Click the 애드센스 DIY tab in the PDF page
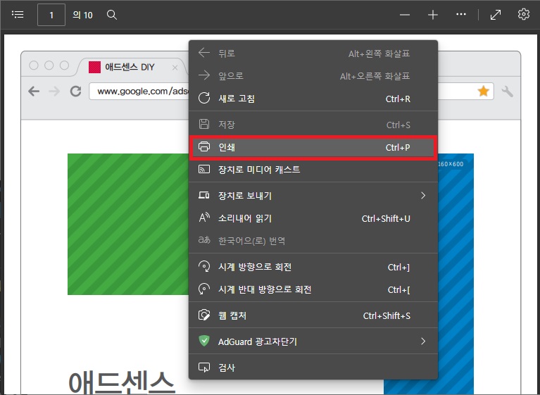 click(131, 67)
